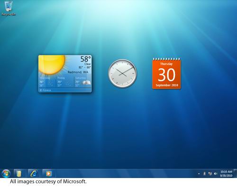Open Windows Media Player from taskbar
The width and height of the screenshot is (237, 188).
click(x=49, y=174)
